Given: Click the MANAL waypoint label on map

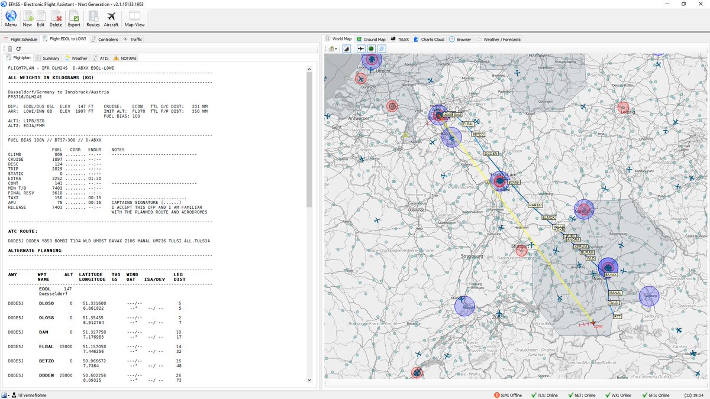Looking at the screenshot, I should [x=615, y=293].
